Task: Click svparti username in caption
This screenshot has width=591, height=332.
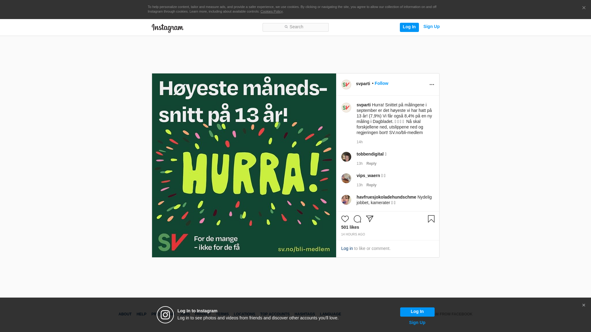Action: 364,105
